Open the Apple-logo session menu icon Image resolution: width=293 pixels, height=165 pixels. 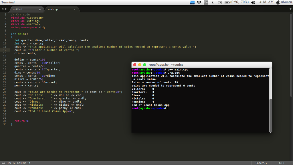coord(278,2)
